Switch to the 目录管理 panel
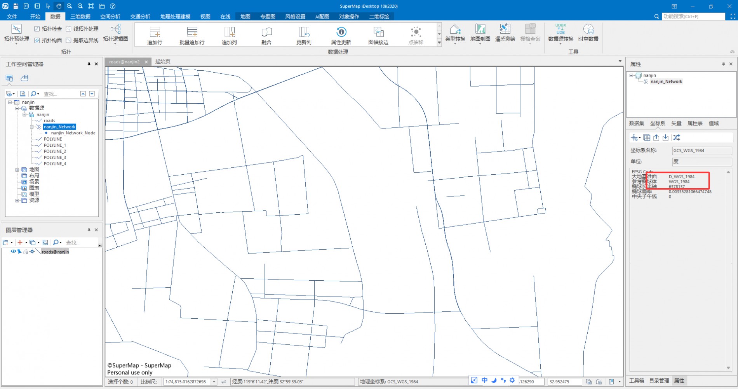The width and height of the screenshot is (738, 389). tap(659, 380)
